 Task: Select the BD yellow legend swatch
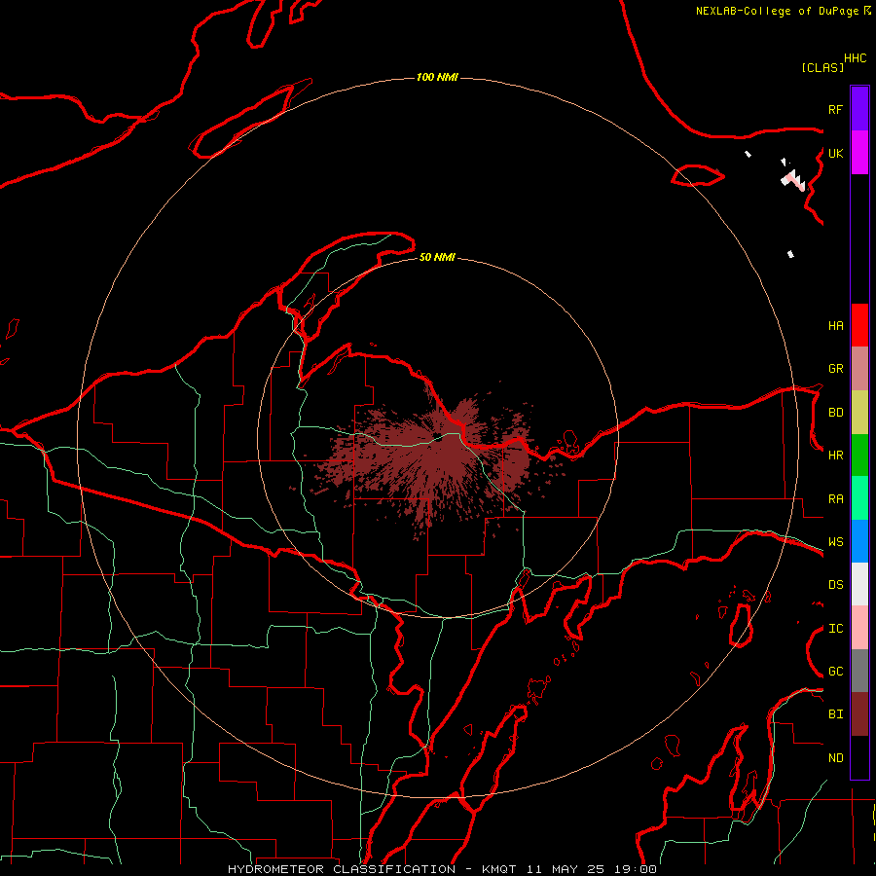click(859, 413)
